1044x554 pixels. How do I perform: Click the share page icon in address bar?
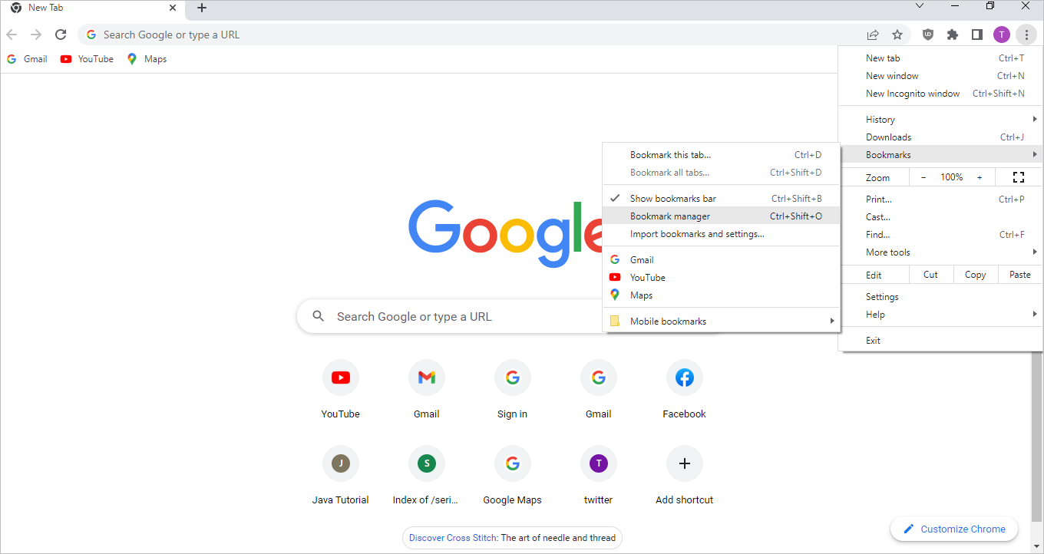[873, 35]
